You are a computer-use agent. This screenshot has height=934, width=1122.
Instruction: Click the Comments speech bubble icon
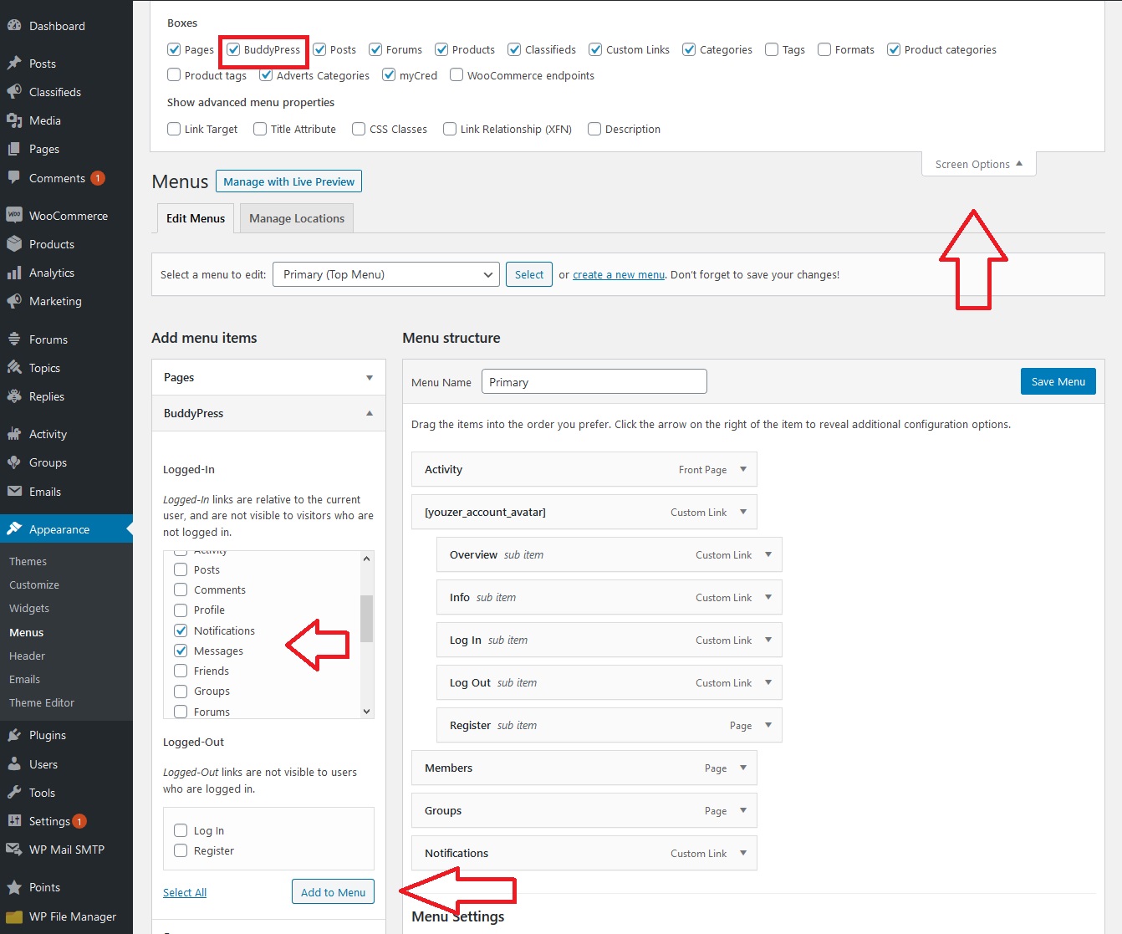(x=14, y=178)
